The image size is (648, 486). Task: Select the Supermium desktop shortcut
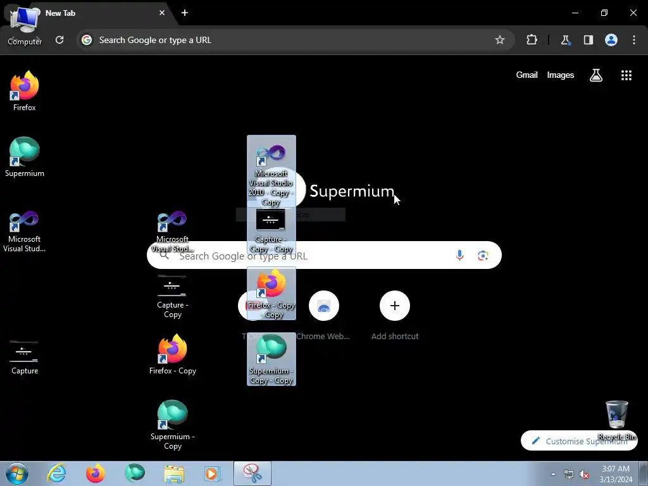[25, 157]
